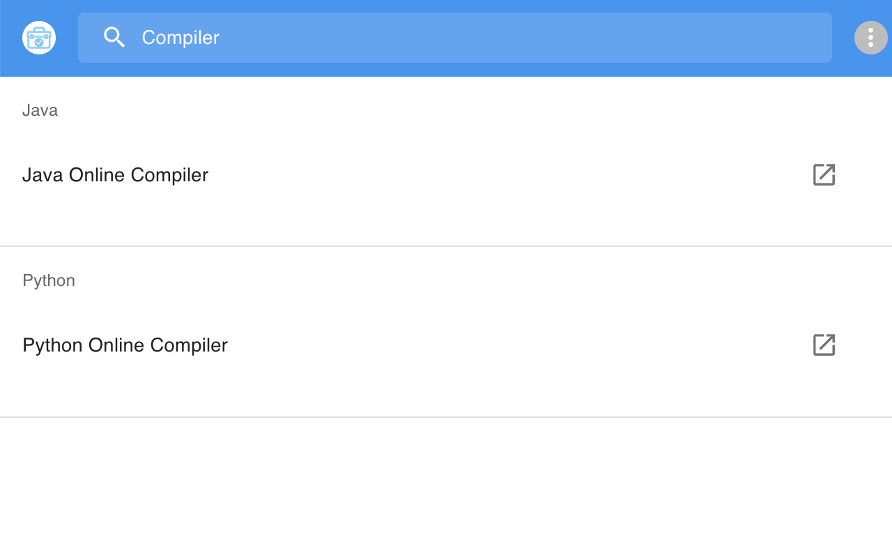Image resolution: width=892 pixels, height=558 pixels.
Task: Click the magnifying glass search icon
Action: point(114,37)
